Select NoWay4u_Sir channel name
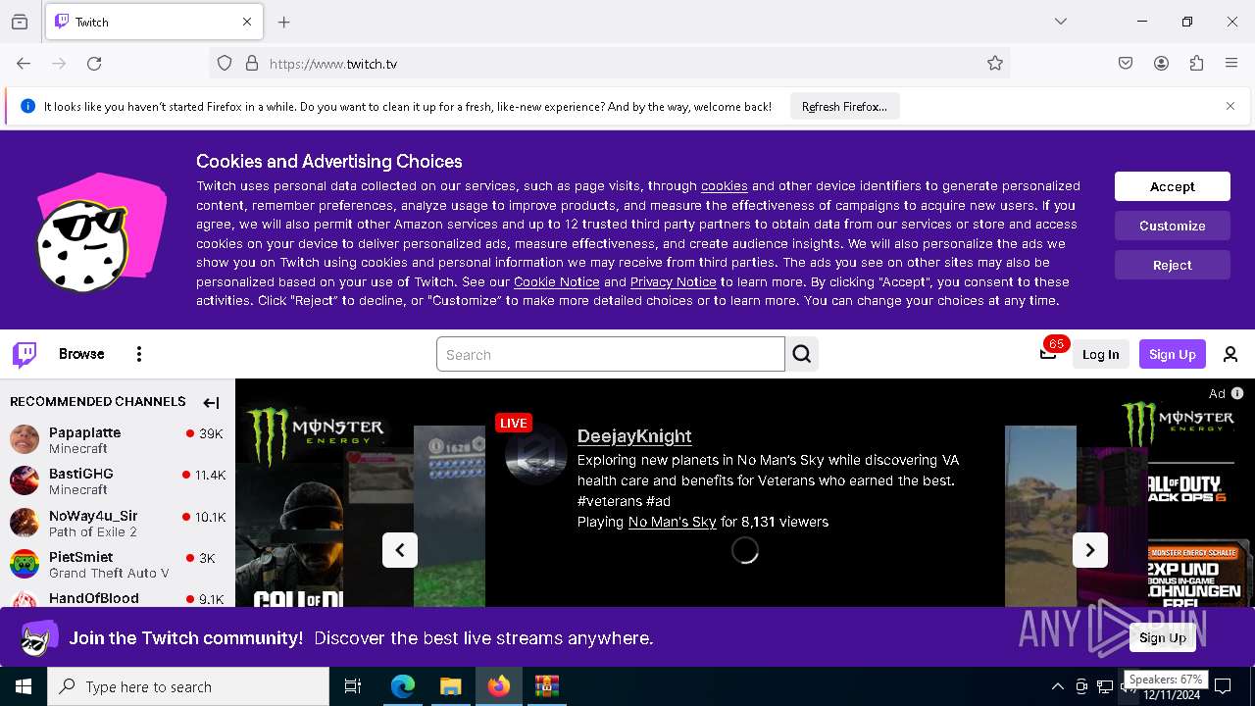 93,516
